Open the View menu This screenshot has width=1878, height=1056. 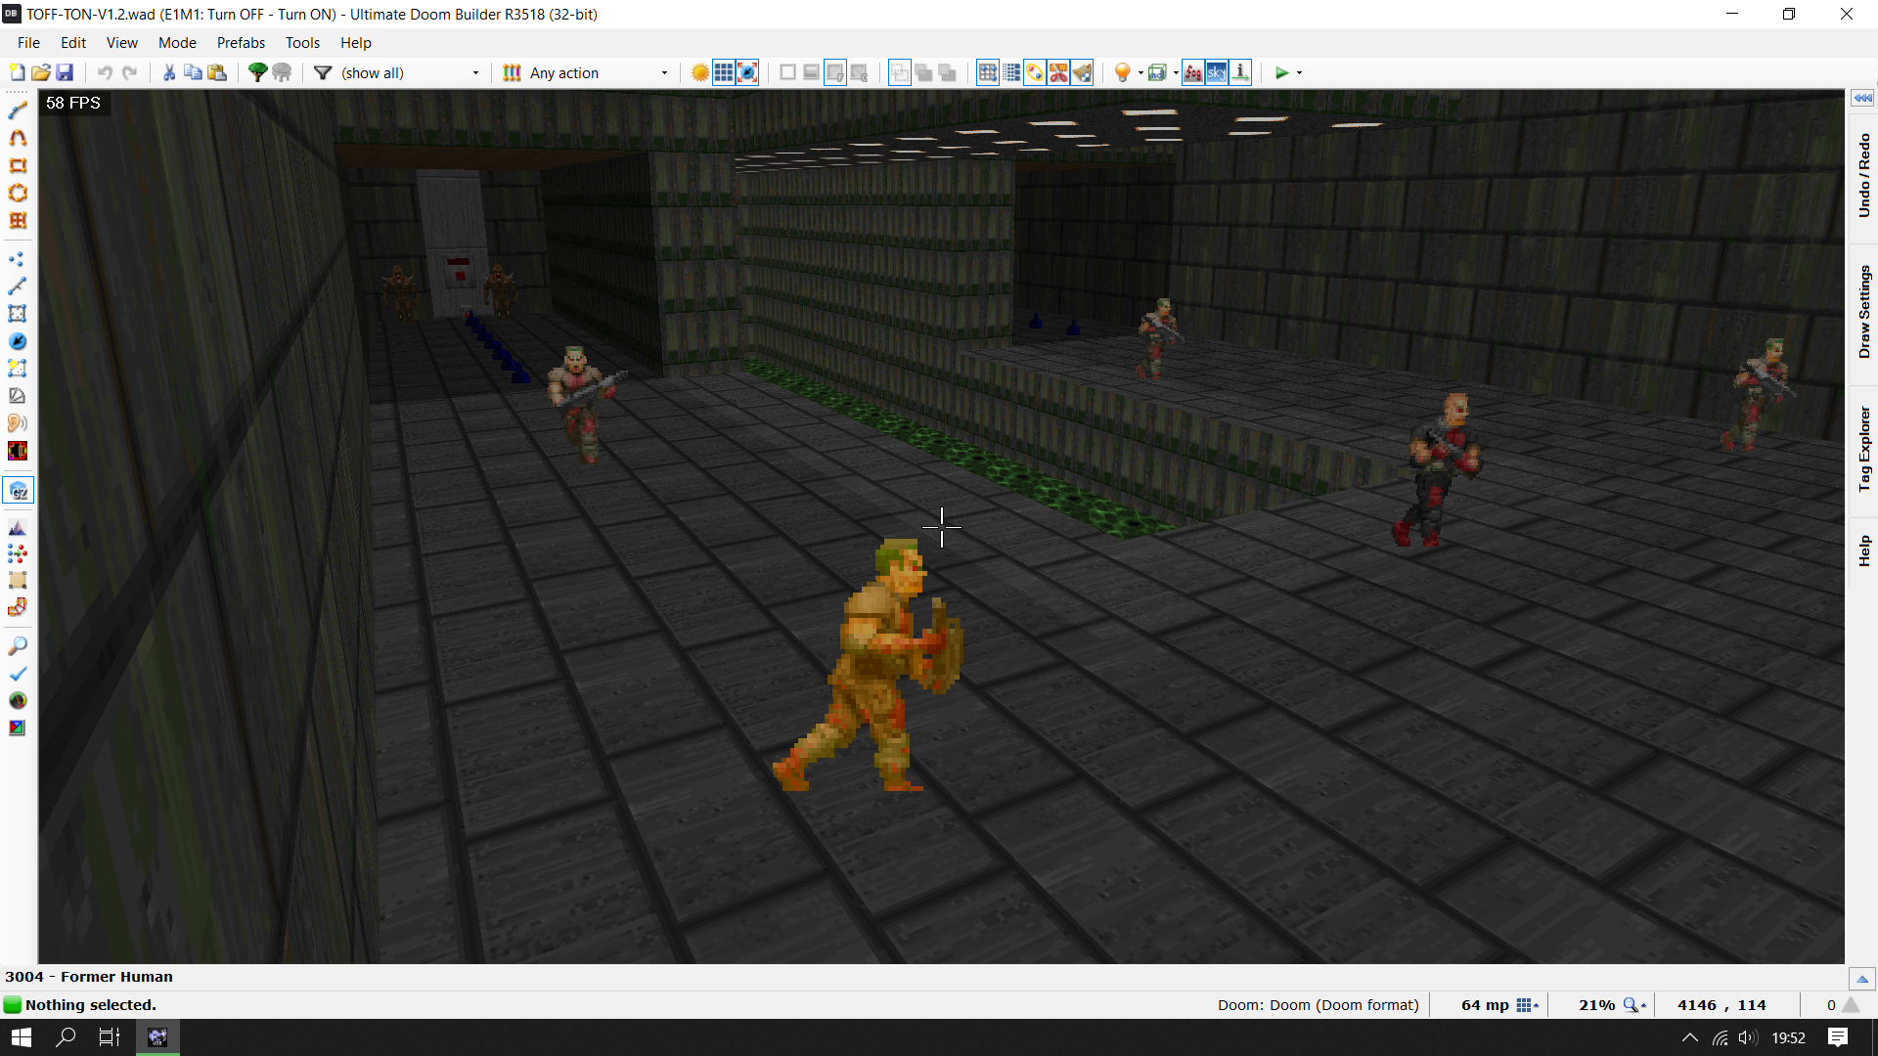coord(122,43)
